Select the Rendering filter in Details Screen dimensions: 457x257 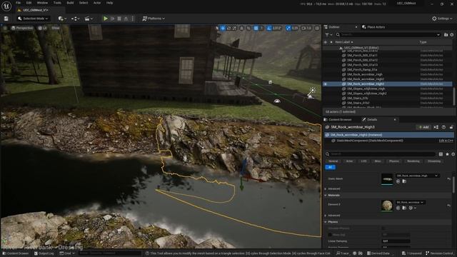tap(413, 161)
